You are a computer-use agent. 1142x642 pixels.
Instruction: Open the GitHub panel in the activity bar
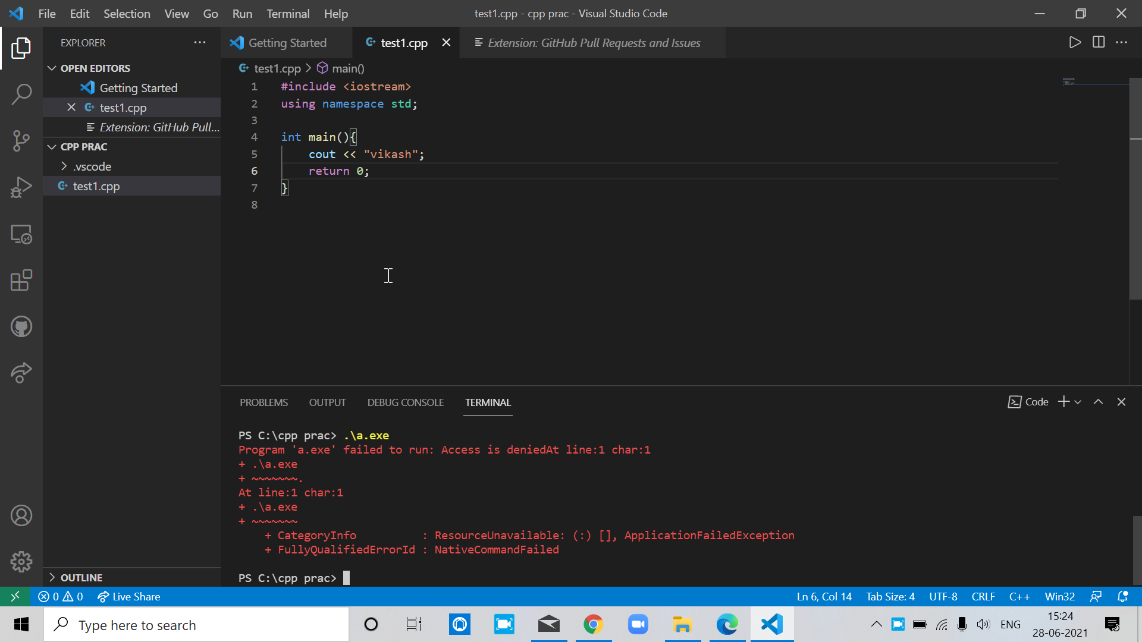21,326
